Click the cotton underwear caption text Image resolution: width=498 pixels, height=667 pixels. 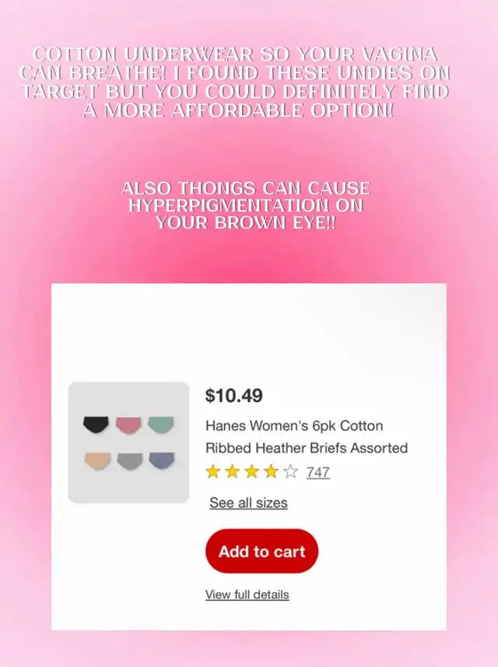[235, 83]
